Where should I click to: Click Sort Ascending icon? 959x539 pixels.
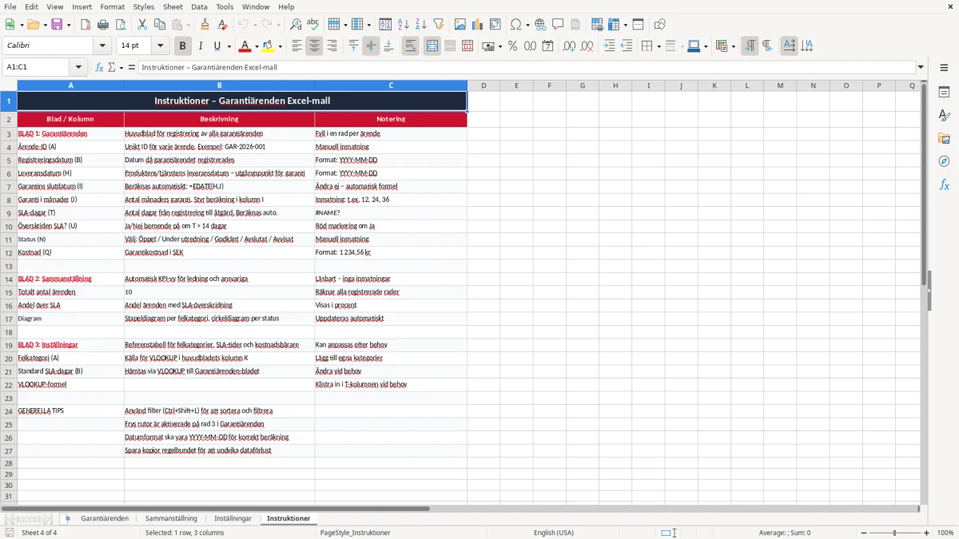click(404, 24)
